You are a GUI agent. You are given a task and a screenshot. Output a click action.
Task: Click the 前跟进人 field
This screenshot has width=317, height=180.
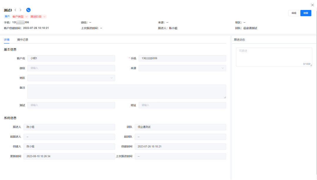pyautogui.click(x=69, y=137)
